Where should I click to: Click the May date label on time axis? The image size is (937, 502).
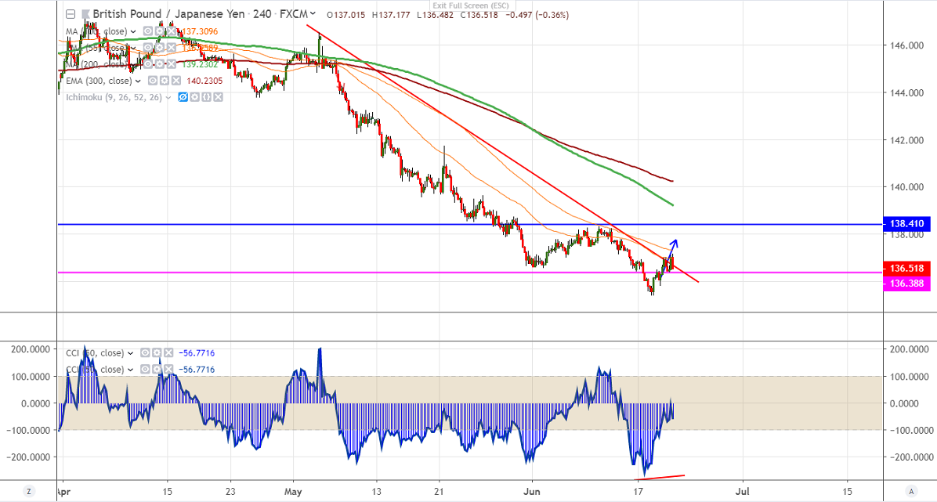click(x=294, y=492)
